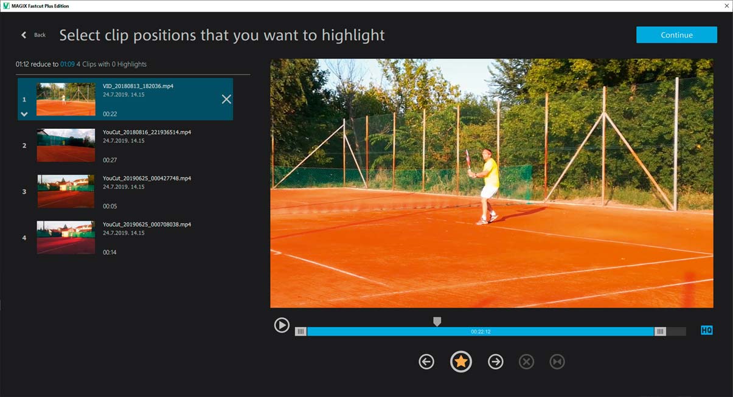Click the 00:27 duration of clip 2
733x397 pixels.
110,160
